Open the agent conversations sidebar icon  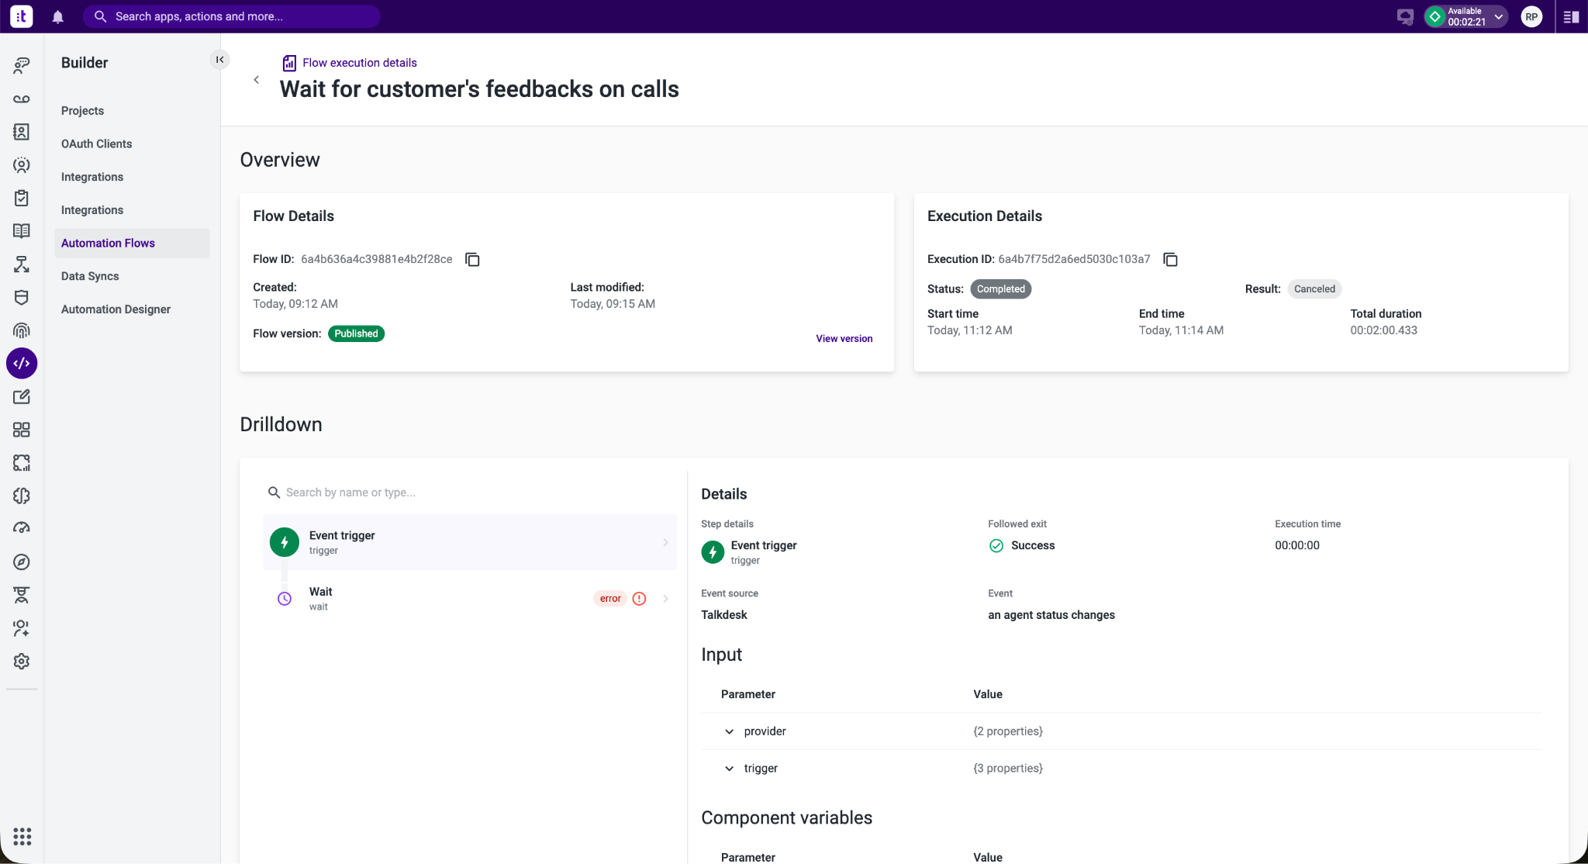click(22, 66)
